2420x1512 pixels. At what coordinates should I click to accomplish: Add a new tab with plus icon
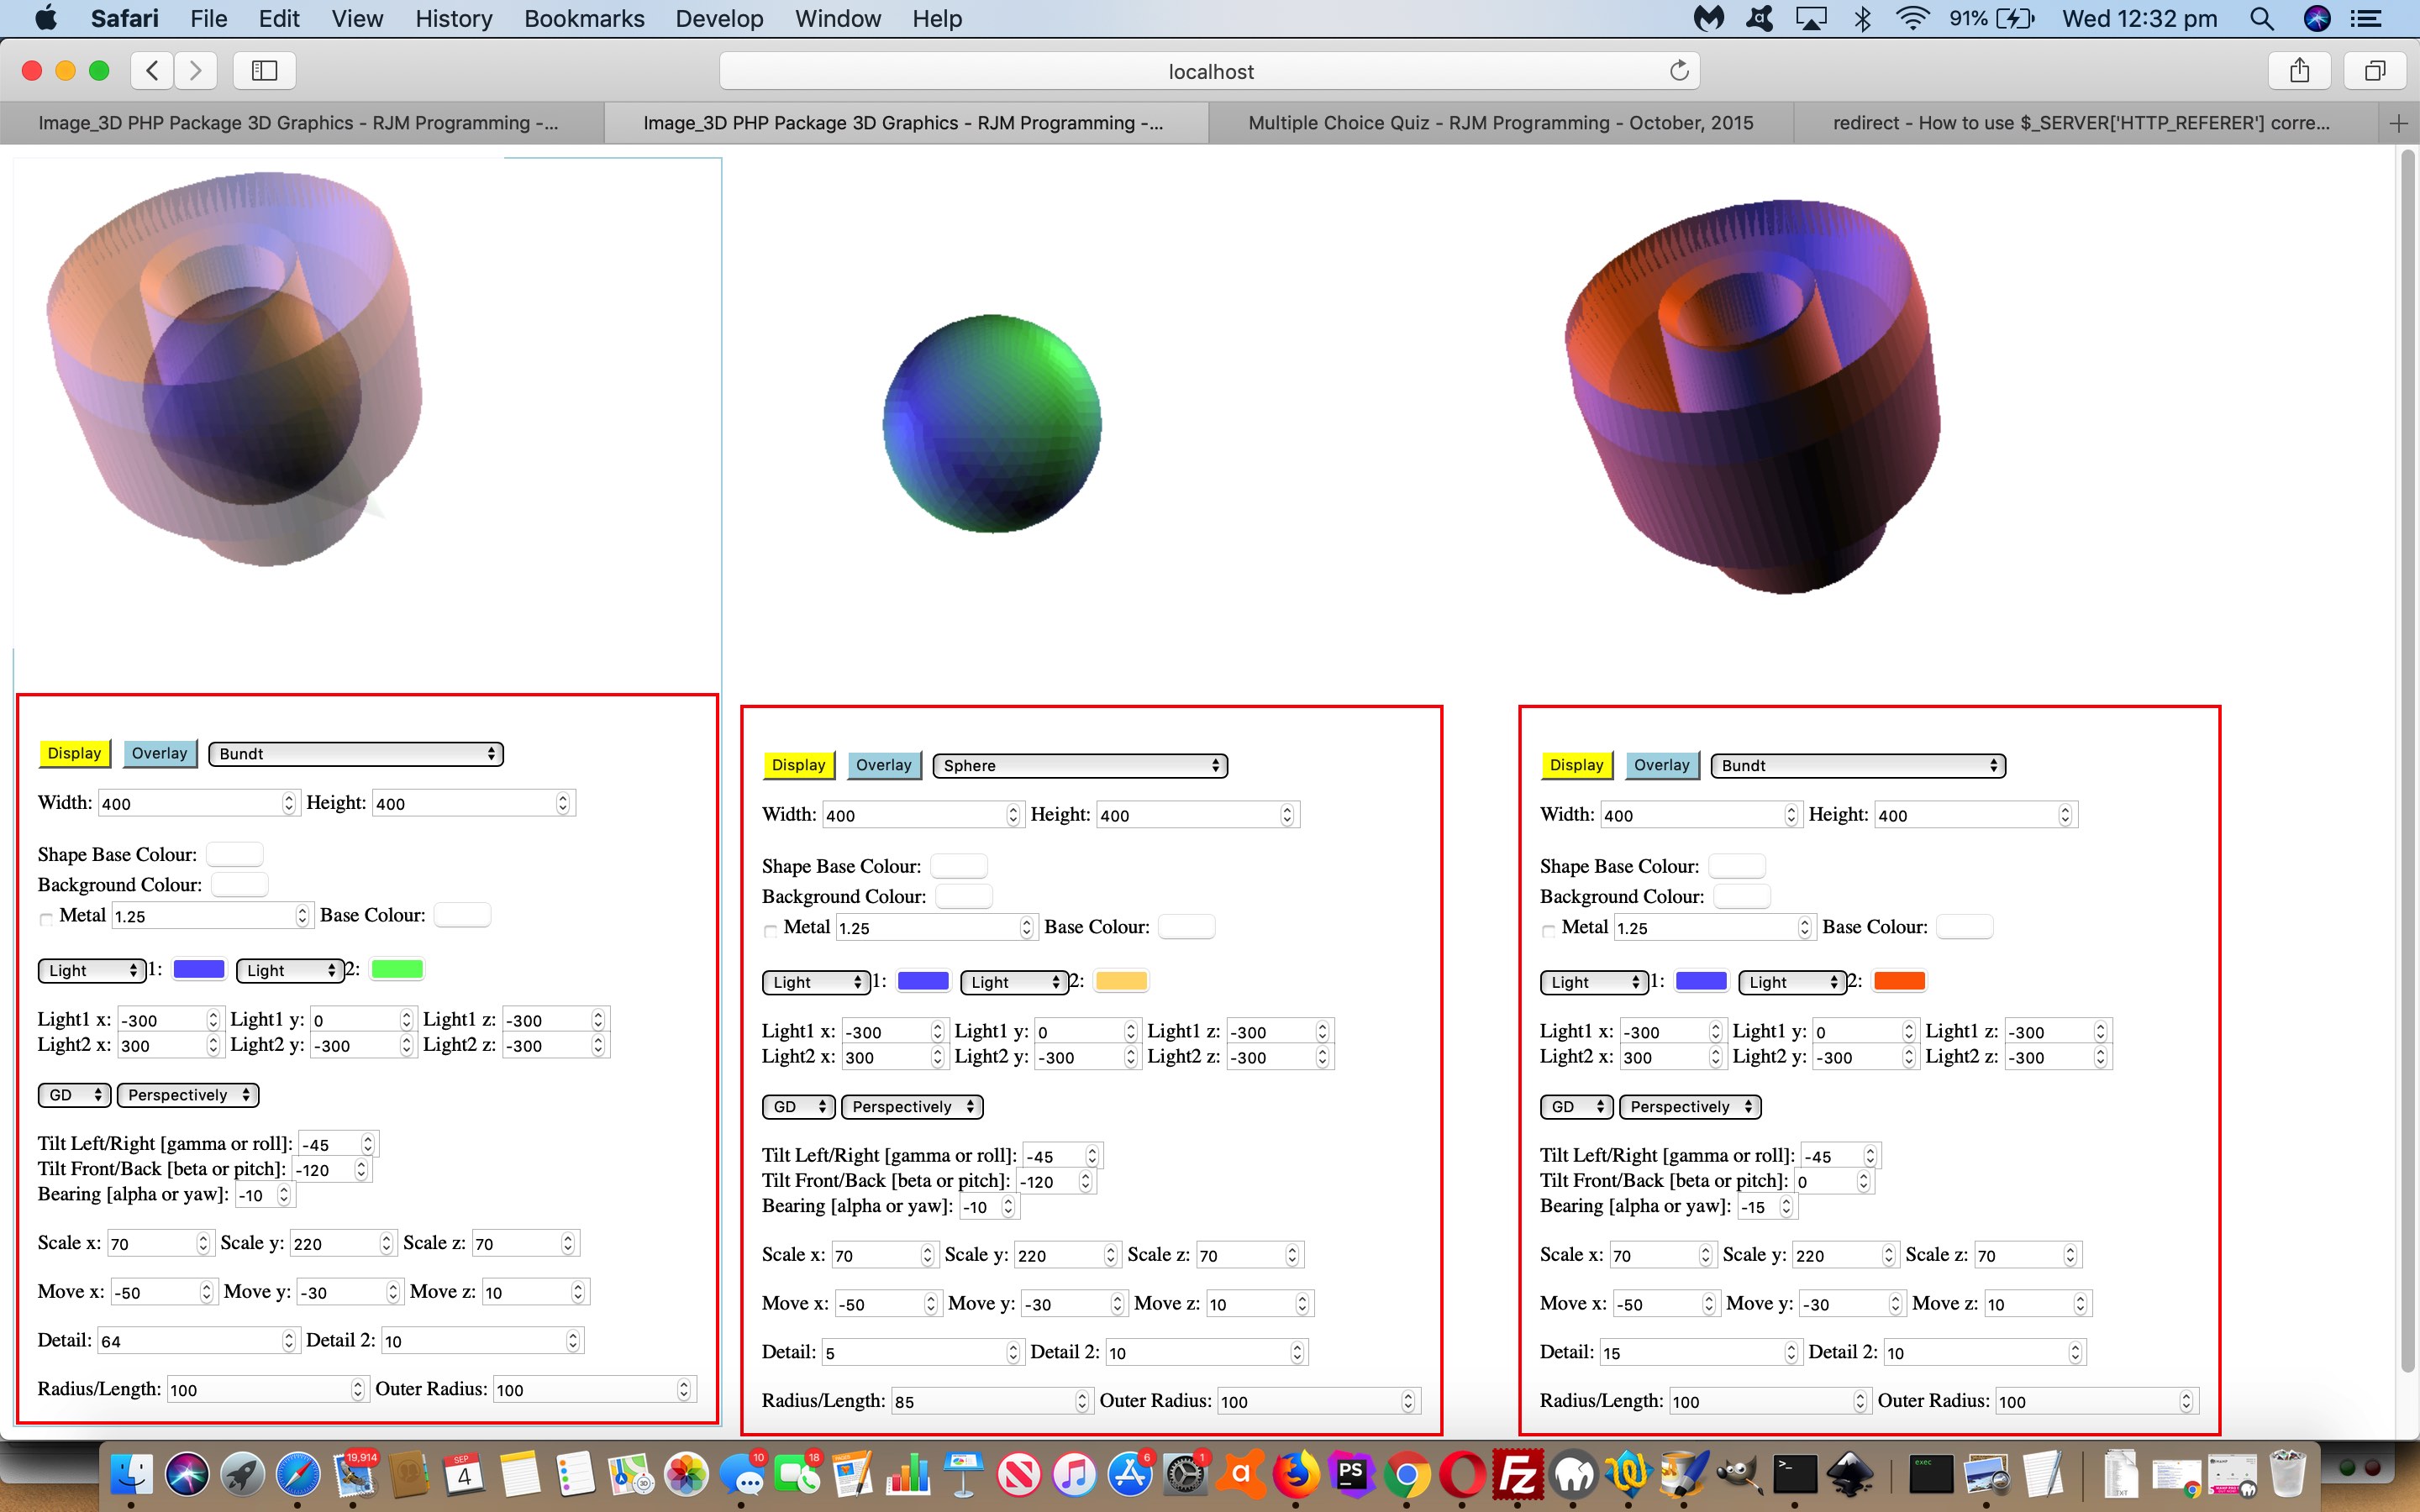[x=2398, y=123]
